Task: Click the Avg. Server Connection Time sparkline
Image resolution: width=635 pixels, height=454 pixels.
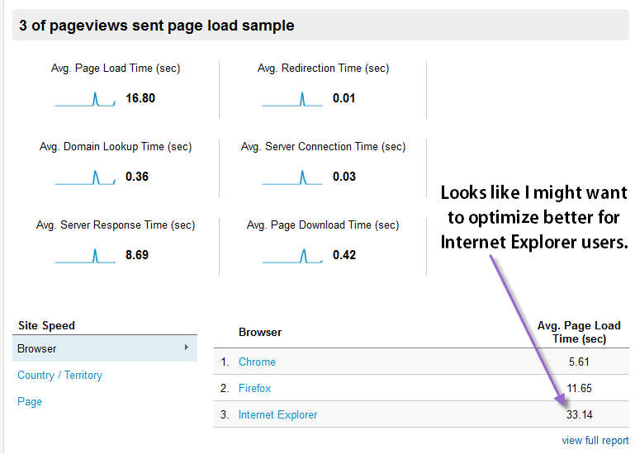Action: (291, 177)
